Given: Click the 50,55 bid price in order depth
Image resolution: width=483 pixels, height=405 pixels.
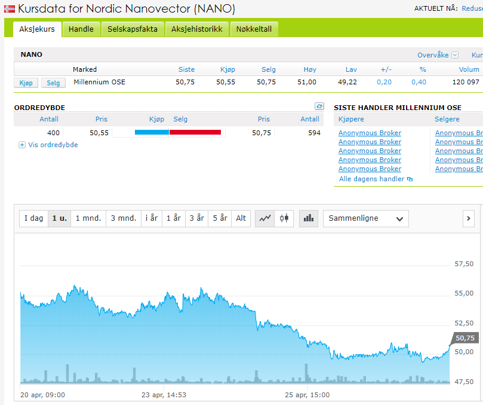Looking at the screenshot, I should click(99, 133).
